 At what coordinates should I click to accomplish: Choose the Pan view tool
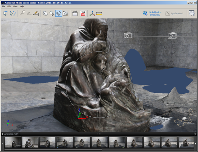45,13
